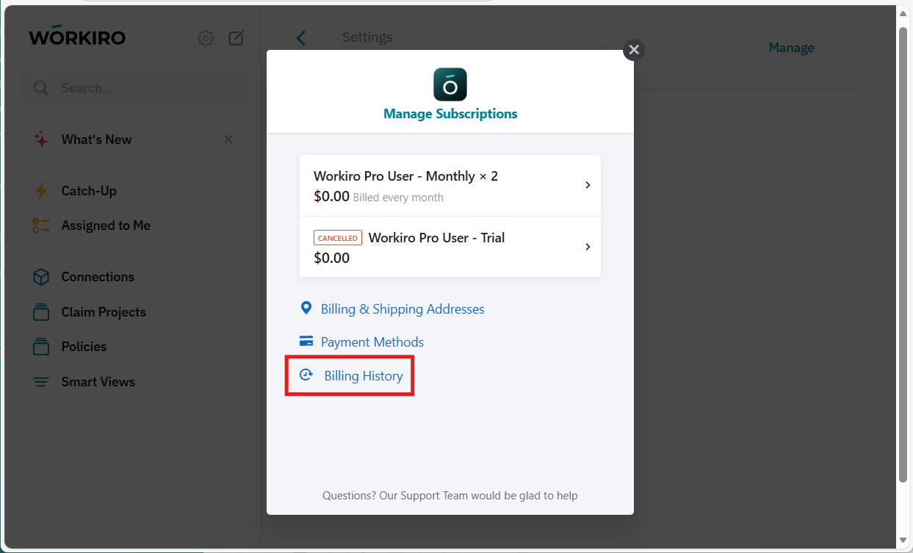Open Assigned to Me in sidebar
The width and height of the screenshot is (913, 553).
coord(106,225)
